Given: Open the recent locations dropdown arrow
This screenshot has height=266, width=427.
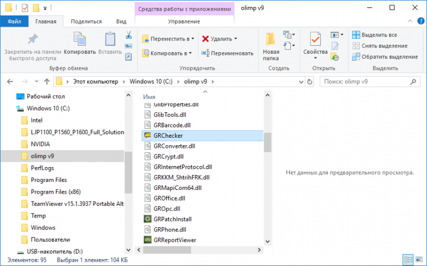Looking at the screenshot, I should [36, 81].
